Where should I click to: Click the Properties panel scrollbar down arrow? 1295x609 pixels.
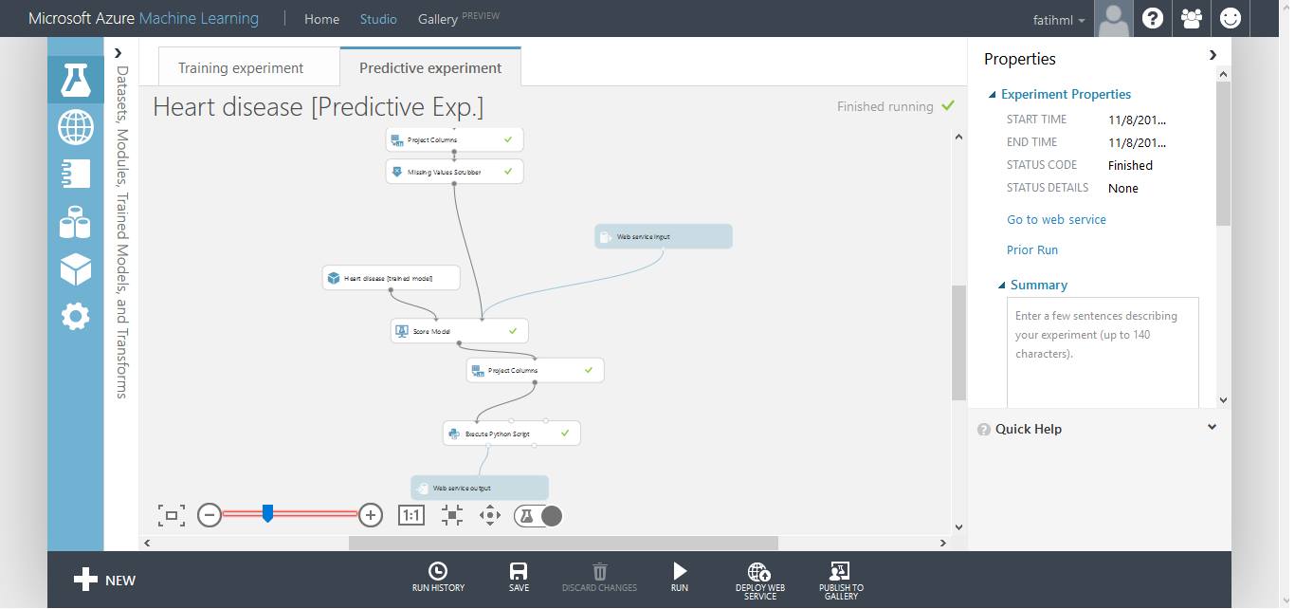pos(1223,400)
